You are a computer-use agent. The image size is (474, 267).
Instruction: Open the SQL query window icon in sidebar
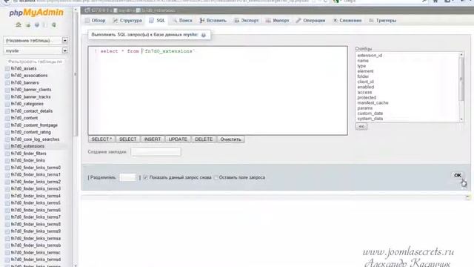pyautogui.click(x=28, y=24)
